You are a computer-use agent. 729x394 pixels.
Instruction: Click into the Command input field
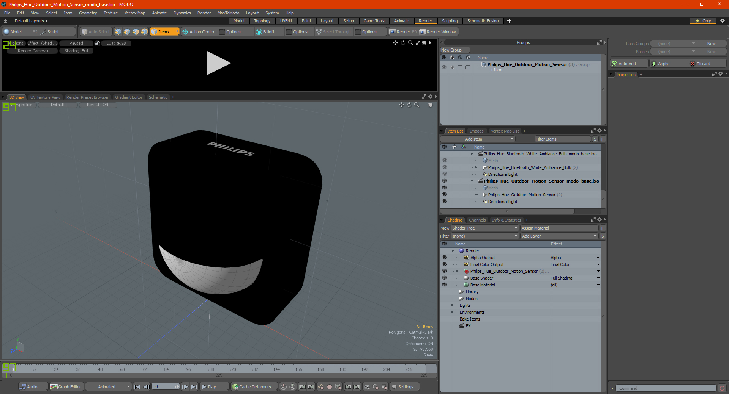click(666, 388)
